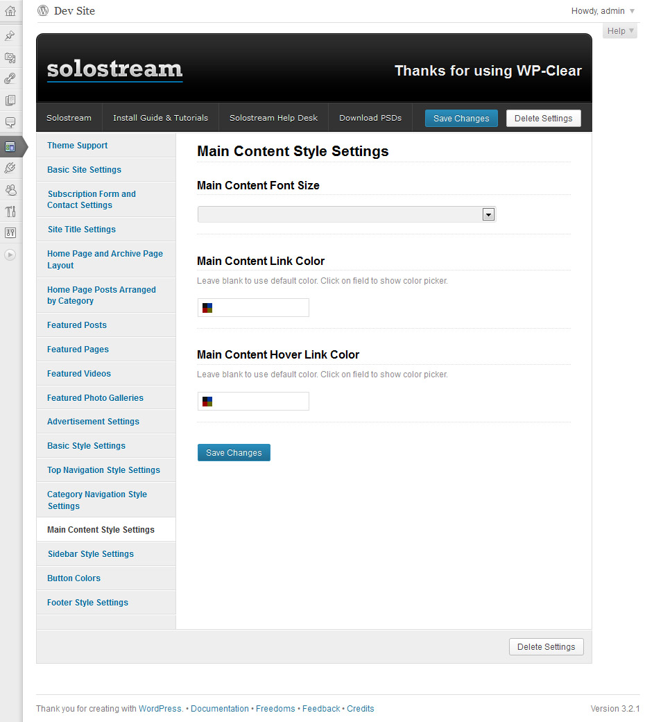The height and width of the screenshot is (722, 654).
Task: Select Featured Posts tab
Action: (x=106, y=325)
